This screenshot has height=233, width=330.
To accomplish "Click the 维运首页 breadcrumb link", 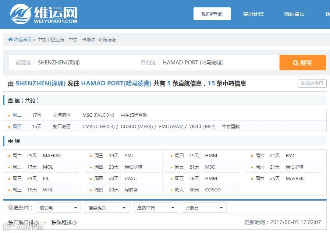I will (x=23, y=40).
